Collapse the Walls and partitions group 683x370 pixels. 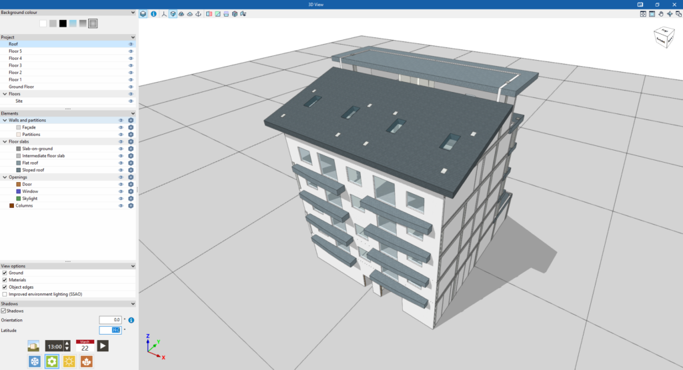pyautogui.click(x=5, y=120)
